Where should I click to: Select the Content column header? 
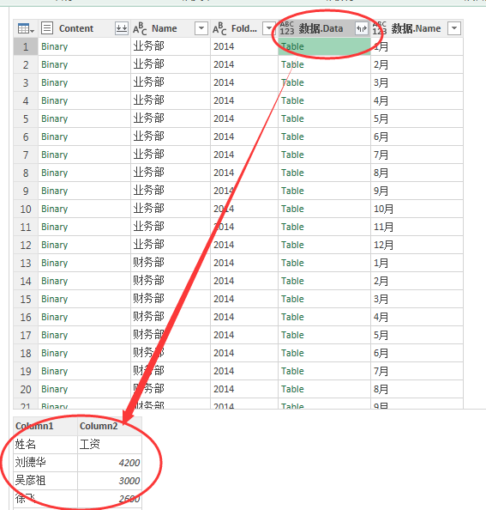[x=84, y=28]
